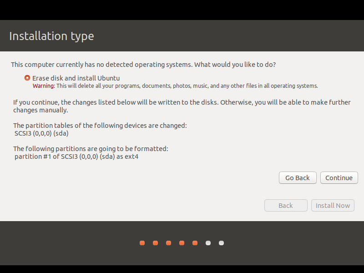The image size is (364, 273).
Task: Click the second orange progress dot
Action: coord(155,243)
